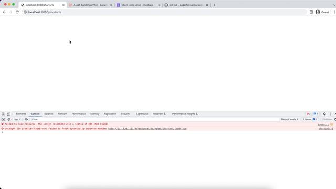Open the Console panel

tap(35, 114)
